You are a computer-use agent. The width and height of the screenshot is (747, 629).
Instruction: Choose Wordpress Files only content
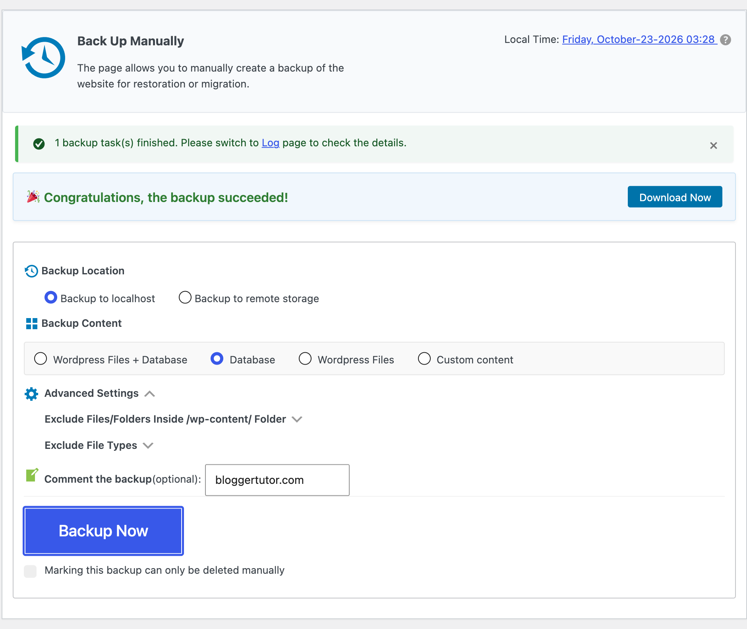[305, 359]
